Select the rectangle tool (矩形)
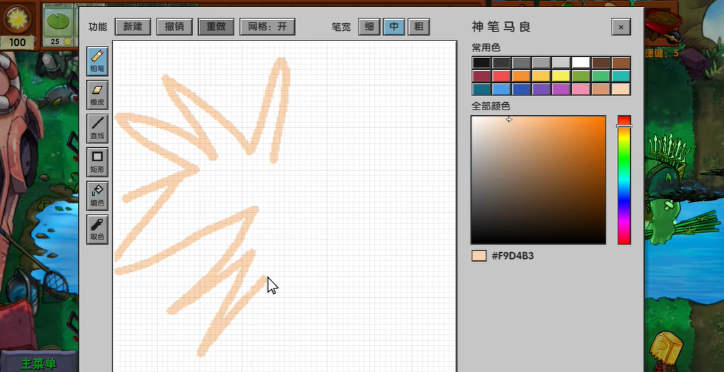Image resolution: width=724 pixels, height=372 pixels. (97, 162)
